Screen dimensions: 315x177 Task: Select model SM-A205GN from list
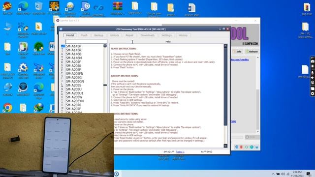coord(75,81)
